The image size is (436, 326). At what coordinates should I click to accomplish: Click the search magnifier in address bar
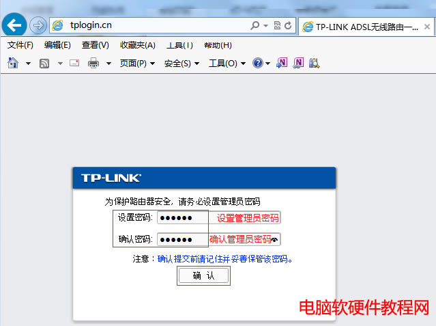pyautogui.click(x=255, y=25)
